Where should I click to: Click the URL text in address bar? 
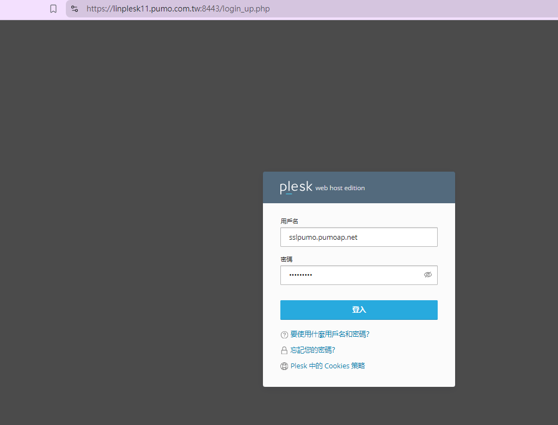[178, 9]
